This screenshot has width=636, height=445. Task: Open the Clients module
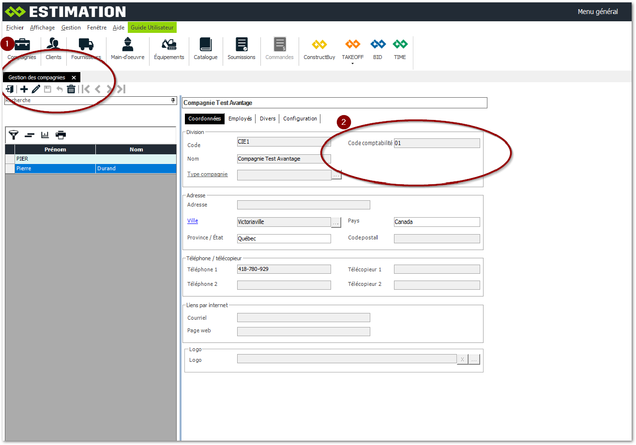coord(53,48)
